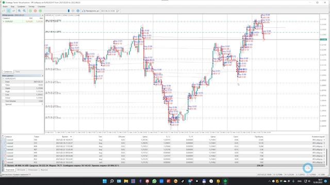Screen dimensions: 330x185
Task: Click the visualization speed slider handle
Action: [x=69, y=11]
